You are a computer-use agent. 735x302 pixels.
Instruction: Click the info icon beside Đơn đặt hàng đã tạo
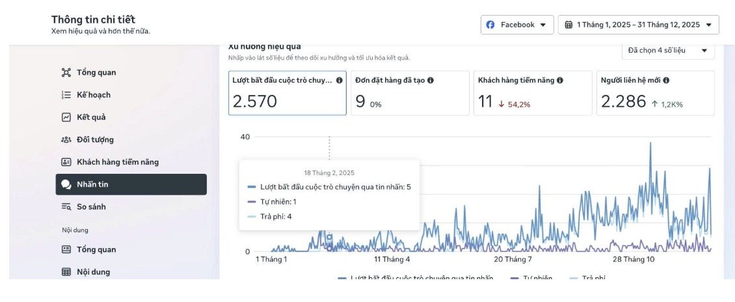[431, 80]
